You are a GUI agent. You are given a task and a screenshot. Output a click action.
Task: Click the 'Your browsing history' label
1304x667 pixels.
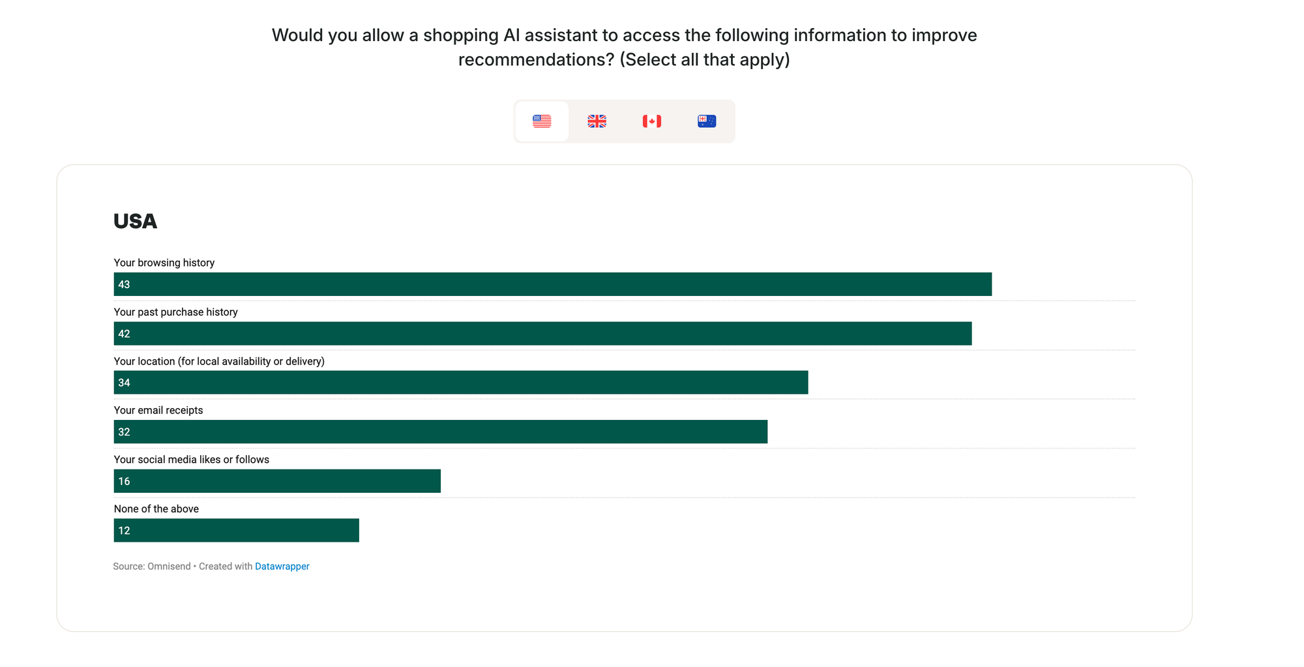pyautogui.click(x=164, y=263)
